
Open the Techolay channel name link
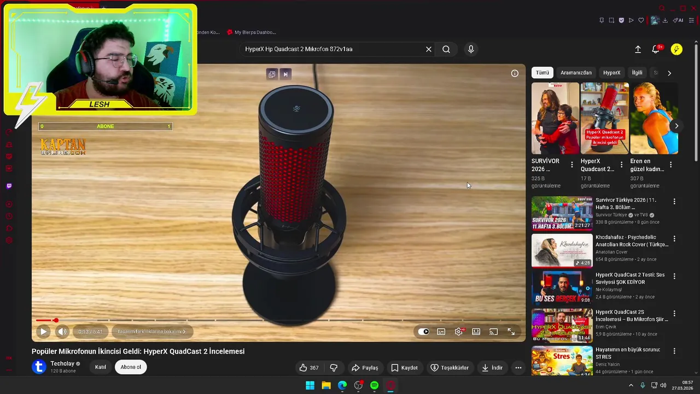[x=62, y=363]
